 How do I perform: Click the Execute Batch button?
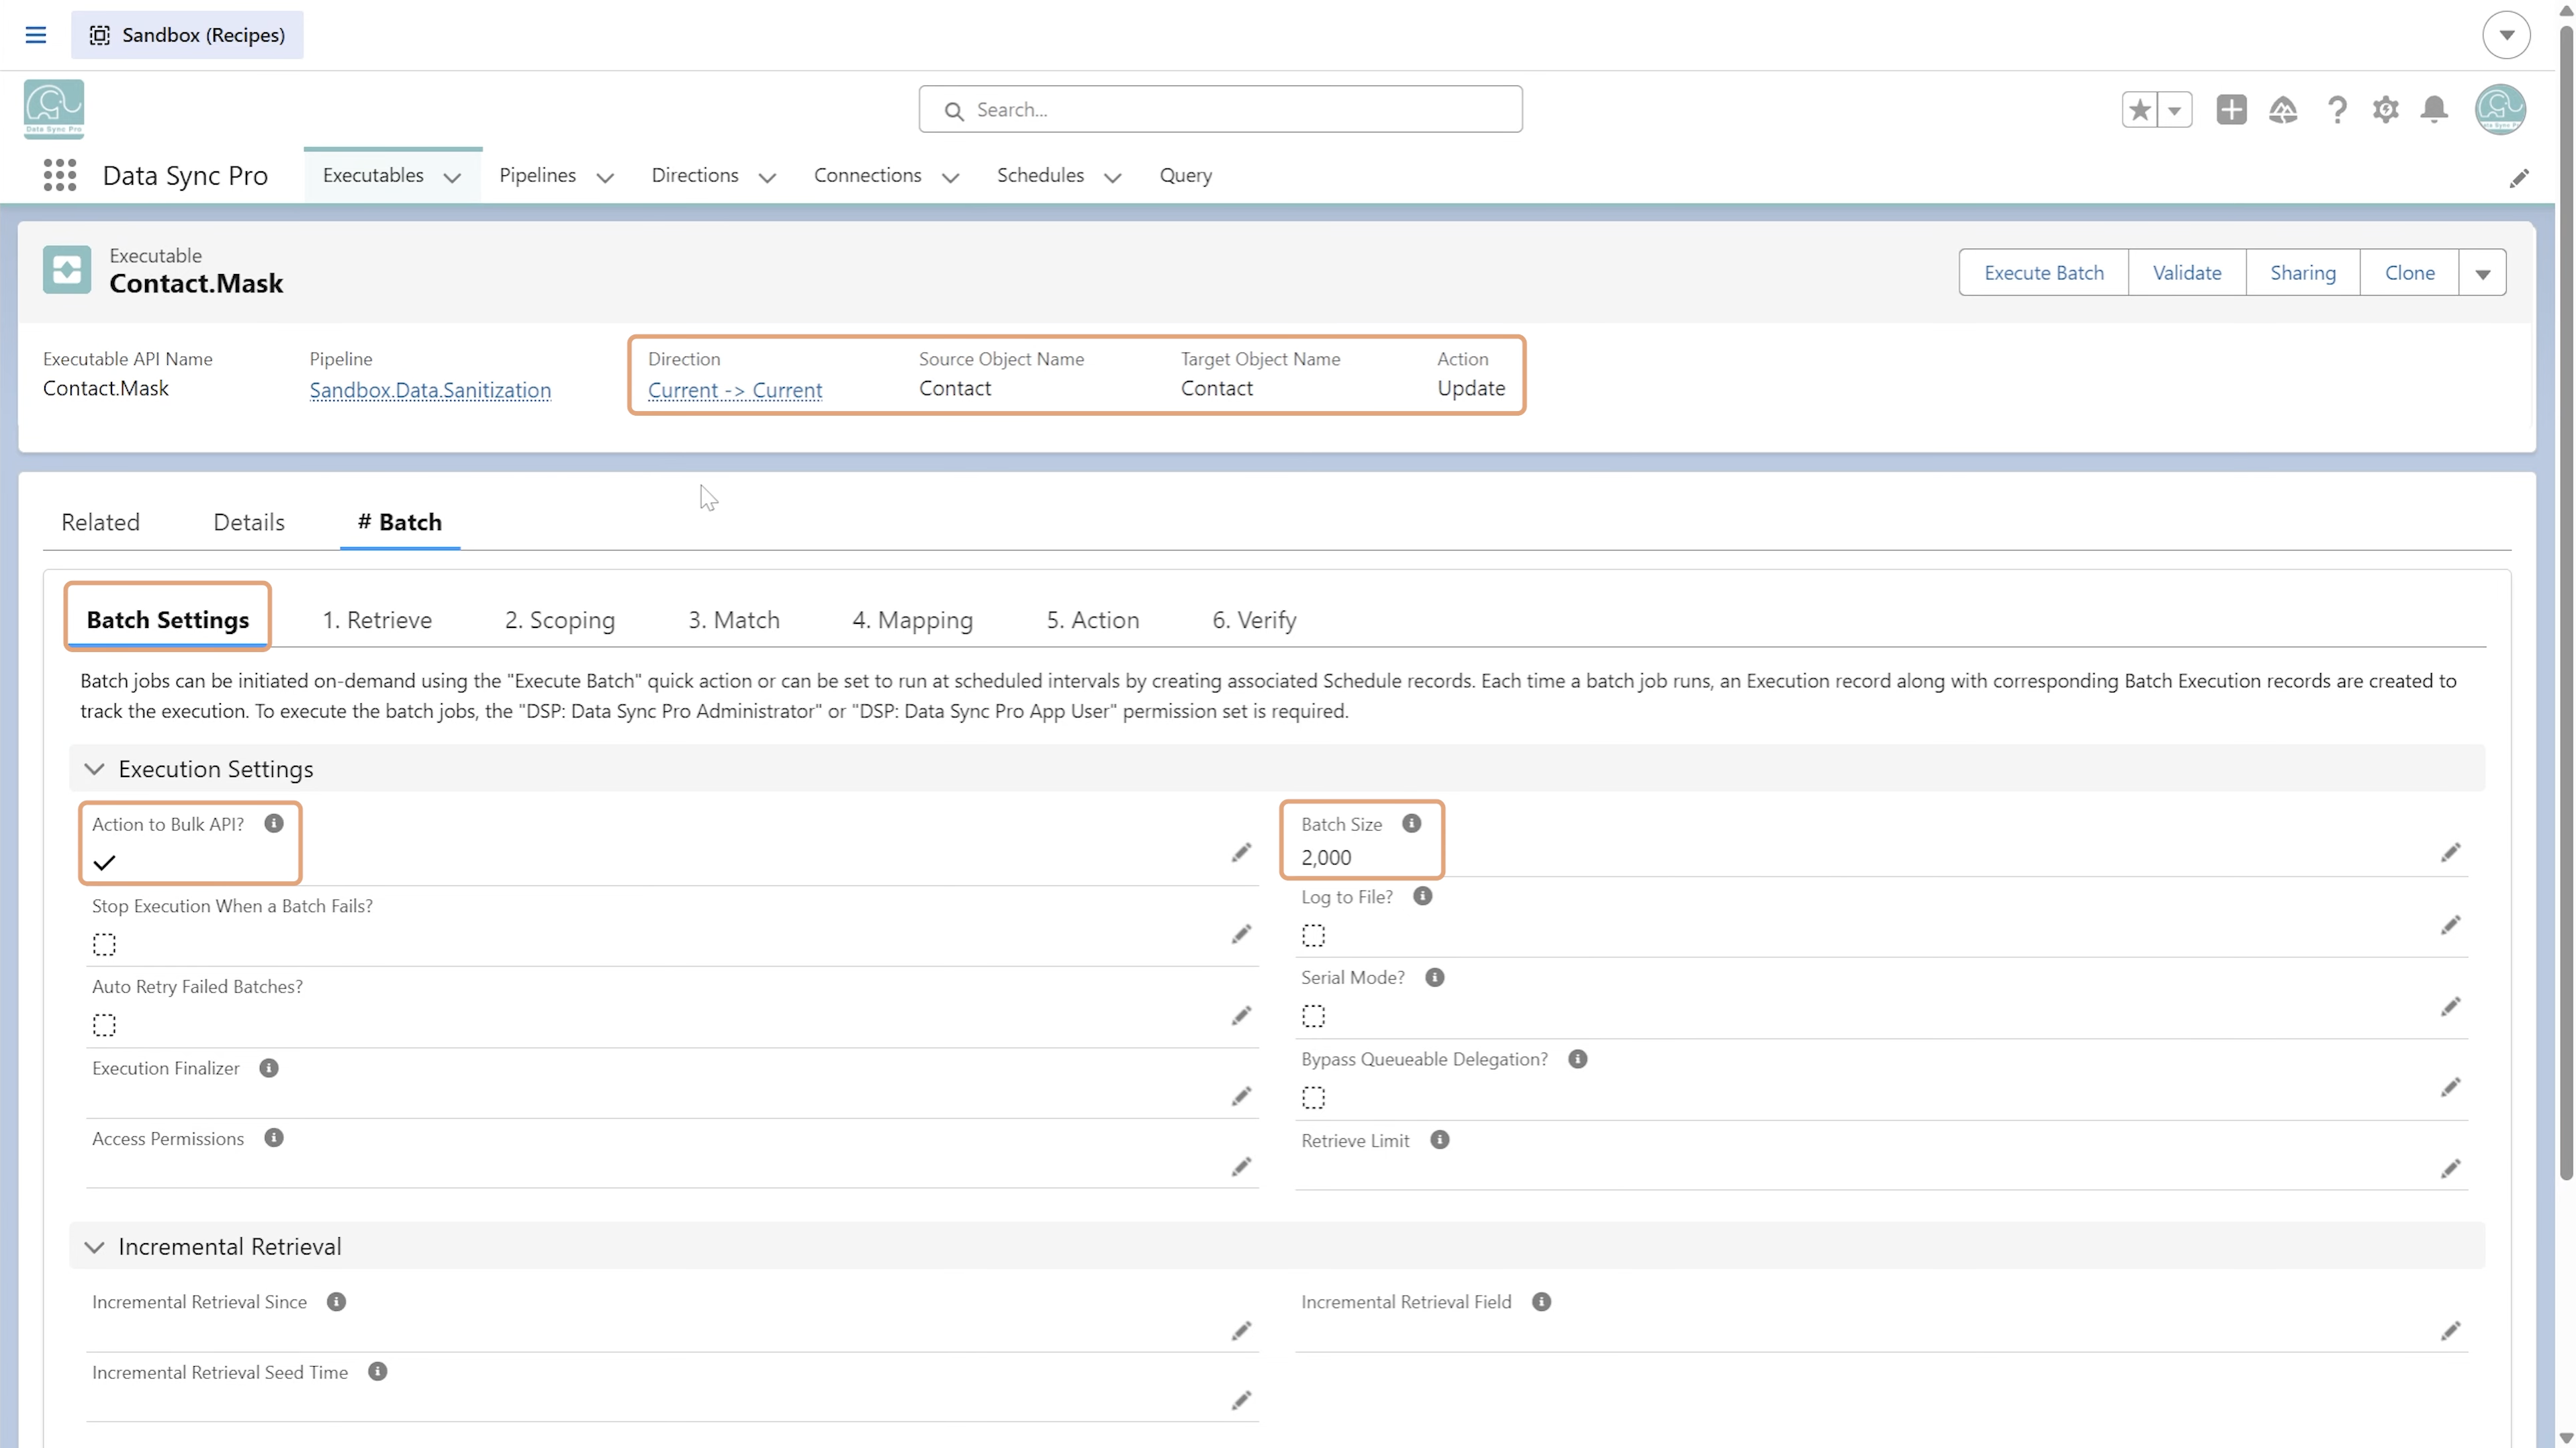tap(2043, 273)
